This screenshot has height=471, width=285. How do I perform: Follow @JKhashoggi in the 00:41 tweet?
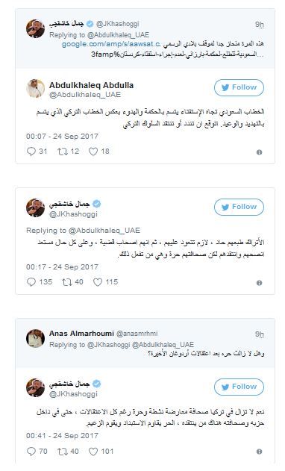pos(239,387)
